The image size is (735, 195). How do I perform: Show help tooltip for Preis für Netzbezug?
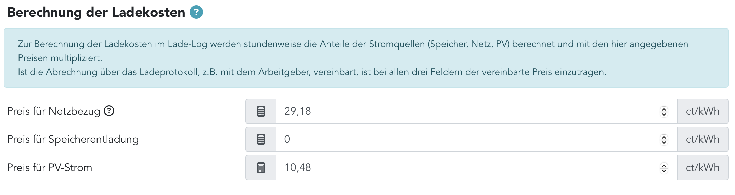[109, 111]
